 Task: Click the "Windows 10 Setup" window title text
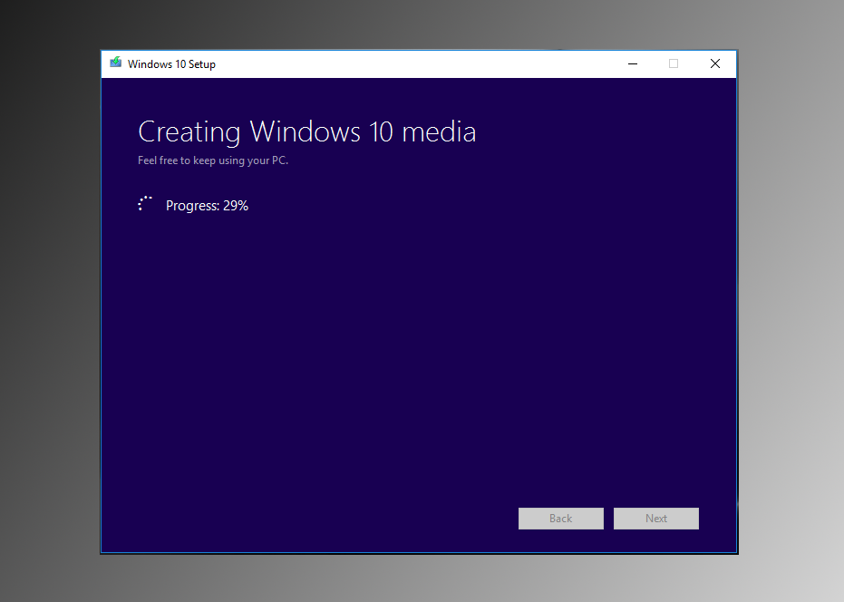(171, 64)
